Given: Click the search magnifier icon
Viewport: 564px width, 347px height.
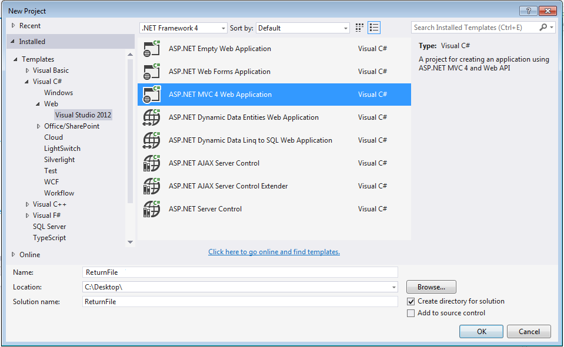Looking at the screenshot, I should [543, 27].
